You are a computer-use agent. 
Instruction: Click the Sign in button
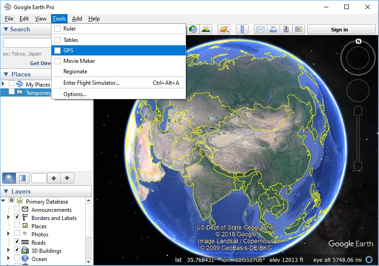341,30
